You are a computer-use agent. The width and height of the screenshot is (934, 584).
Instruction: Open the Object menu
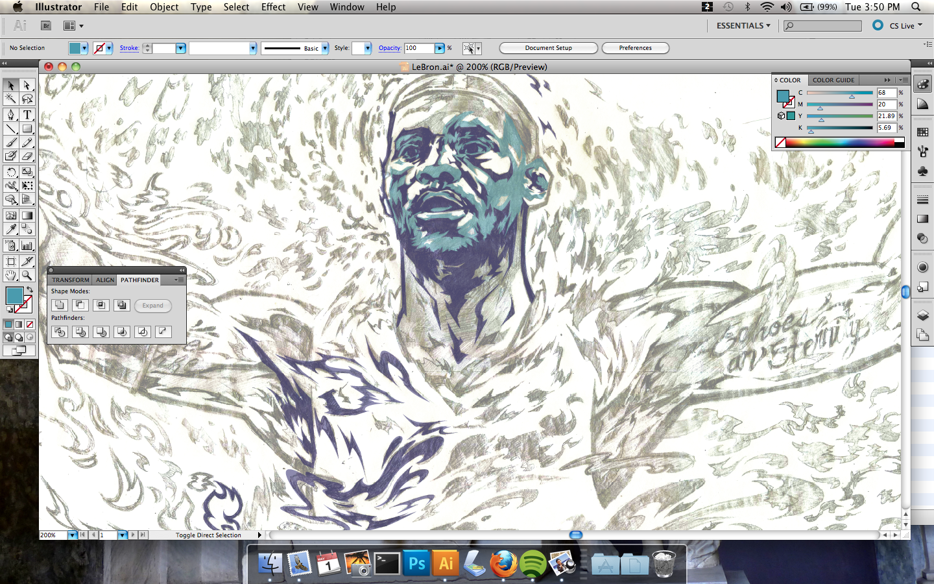164,6
